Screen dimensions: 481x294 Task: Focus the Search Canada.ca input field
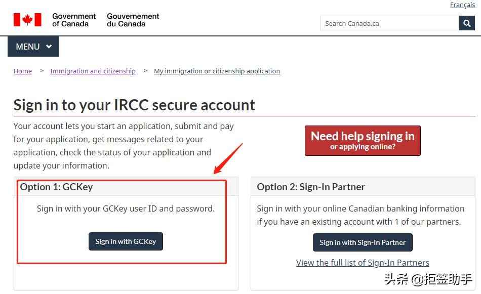coord(389,23)
